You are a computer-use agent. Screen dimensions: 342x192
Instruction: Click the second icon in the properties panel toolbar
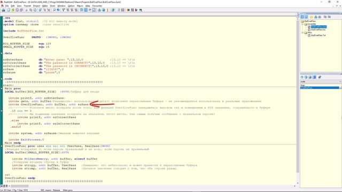click(x=306, y=77)
